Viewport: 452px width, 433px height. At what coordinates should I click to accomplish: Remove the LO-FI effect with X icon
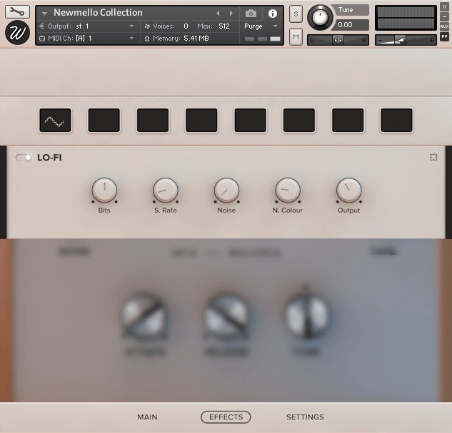coord(433,157)
